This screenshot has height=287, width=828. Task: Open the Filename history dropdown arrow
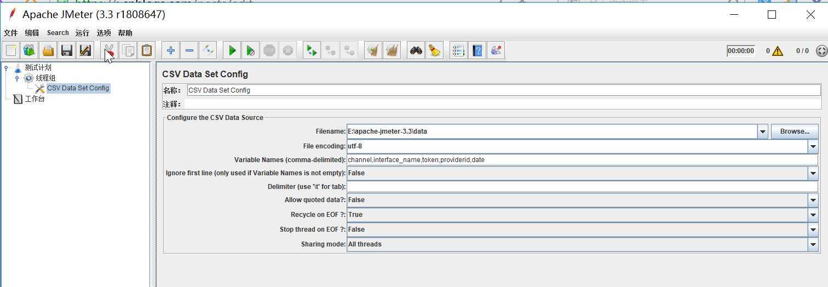click(x=763, y=131)
